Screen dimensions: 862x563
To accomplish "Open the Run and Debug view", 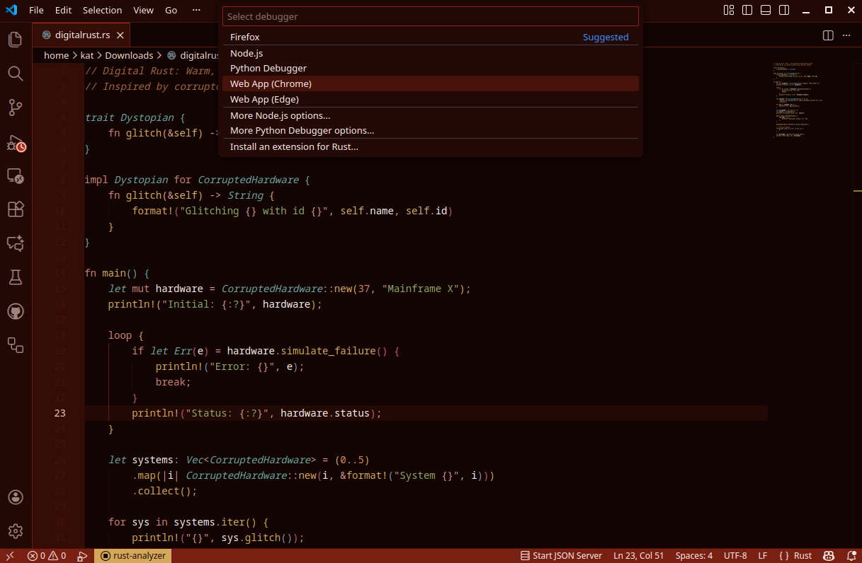I will (x=16, y=143).
